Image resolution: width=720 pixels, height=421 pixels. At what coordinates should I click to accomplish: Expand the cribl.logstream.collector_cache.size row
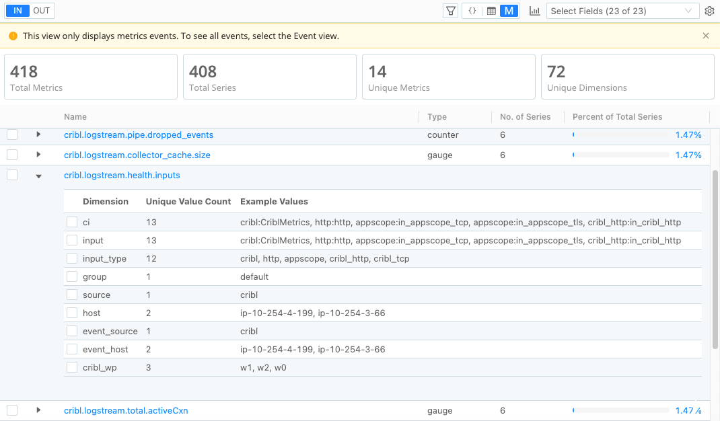38,154
